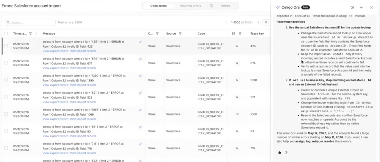Open Ora analysis for error 521
The image size is (380, 162).
(x=140, y=93)
